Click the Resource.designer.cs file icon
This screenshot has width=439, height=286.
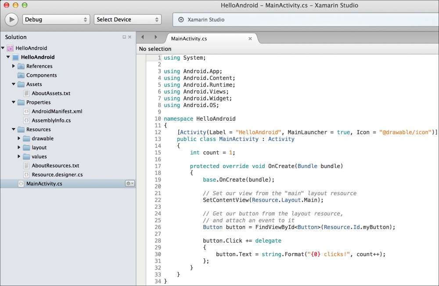26,175
